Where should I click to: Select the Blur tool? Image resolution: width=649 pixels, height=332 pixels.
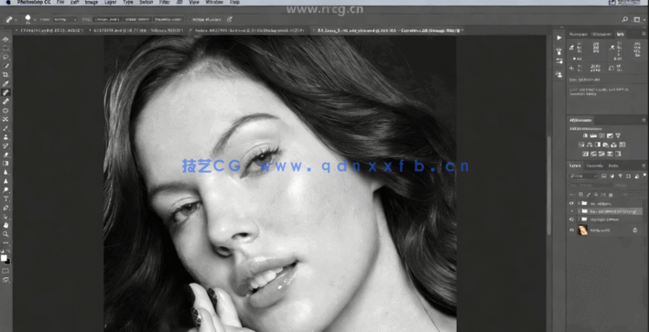pyautogui.click(x=5, y=172)
